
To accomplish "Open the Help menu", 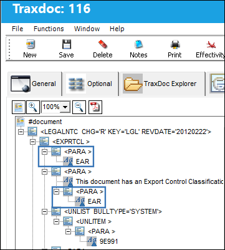I will tap(117, 29).
